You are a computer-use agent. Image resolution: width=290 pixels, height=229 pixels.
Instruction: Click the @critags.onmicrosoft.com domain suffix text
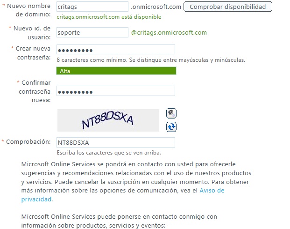click(x=169, y=32)
